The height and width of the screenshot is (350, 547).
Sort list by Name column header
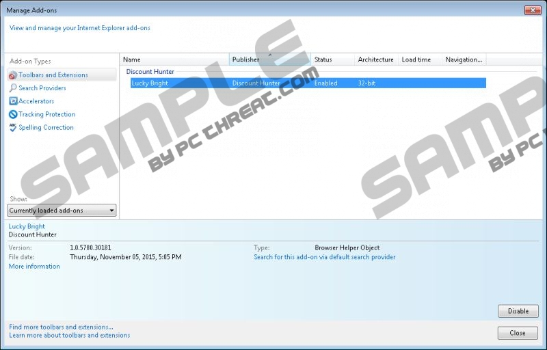click(174, 59)
